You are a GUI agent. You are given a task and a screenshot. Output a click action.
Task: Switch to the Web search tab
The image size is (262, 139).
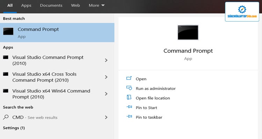point(75,6)
